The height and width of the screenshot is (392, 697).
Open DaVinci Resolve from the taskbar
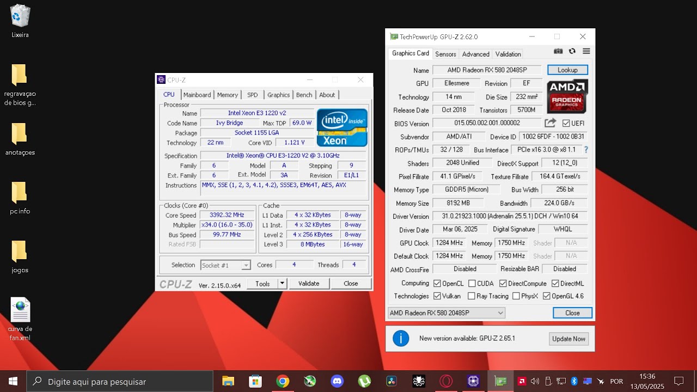[392, 381]
